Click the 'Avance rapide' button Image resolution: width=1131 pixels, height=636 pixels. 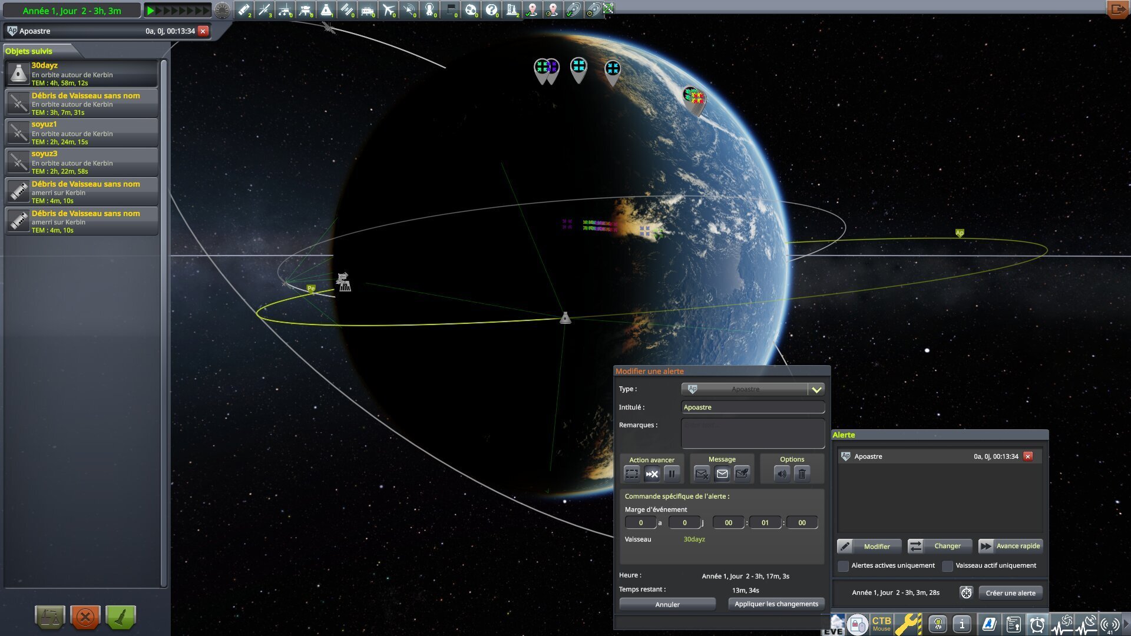1010,546
